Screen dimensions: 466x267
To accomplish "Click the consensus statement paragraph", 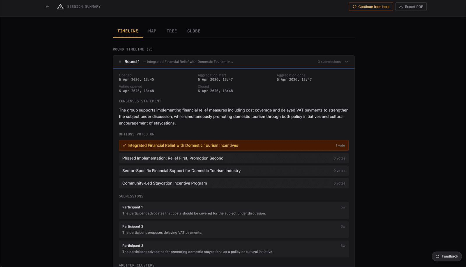I will [x=234, y=117].
